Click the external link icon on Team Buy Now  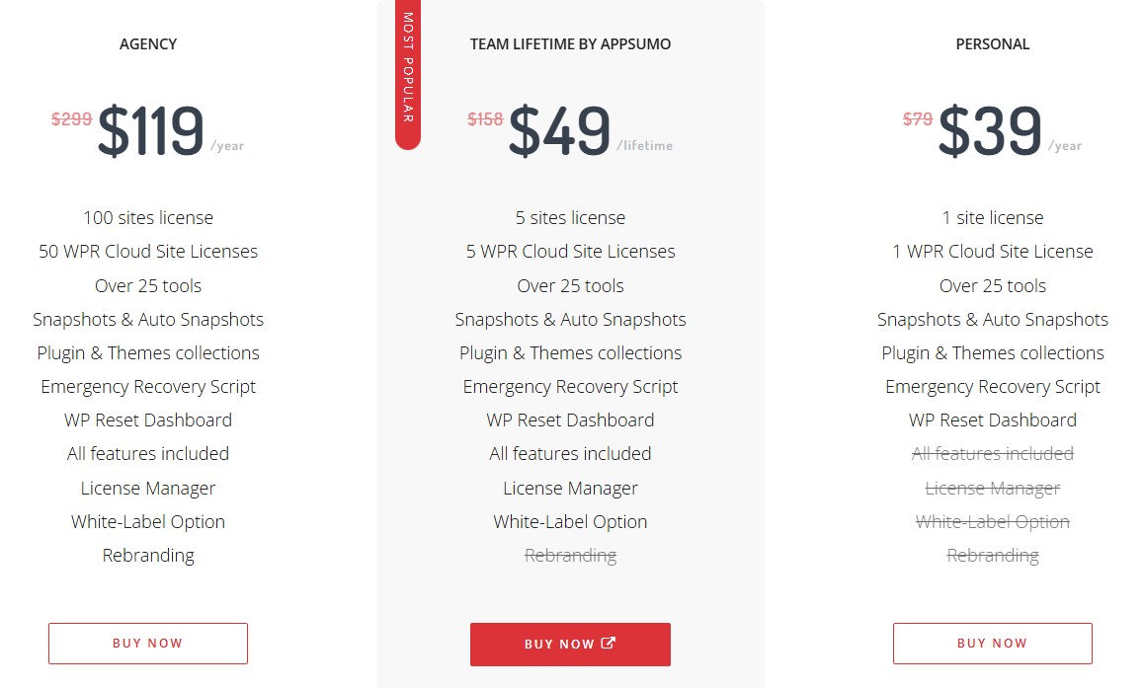point(609,644)
